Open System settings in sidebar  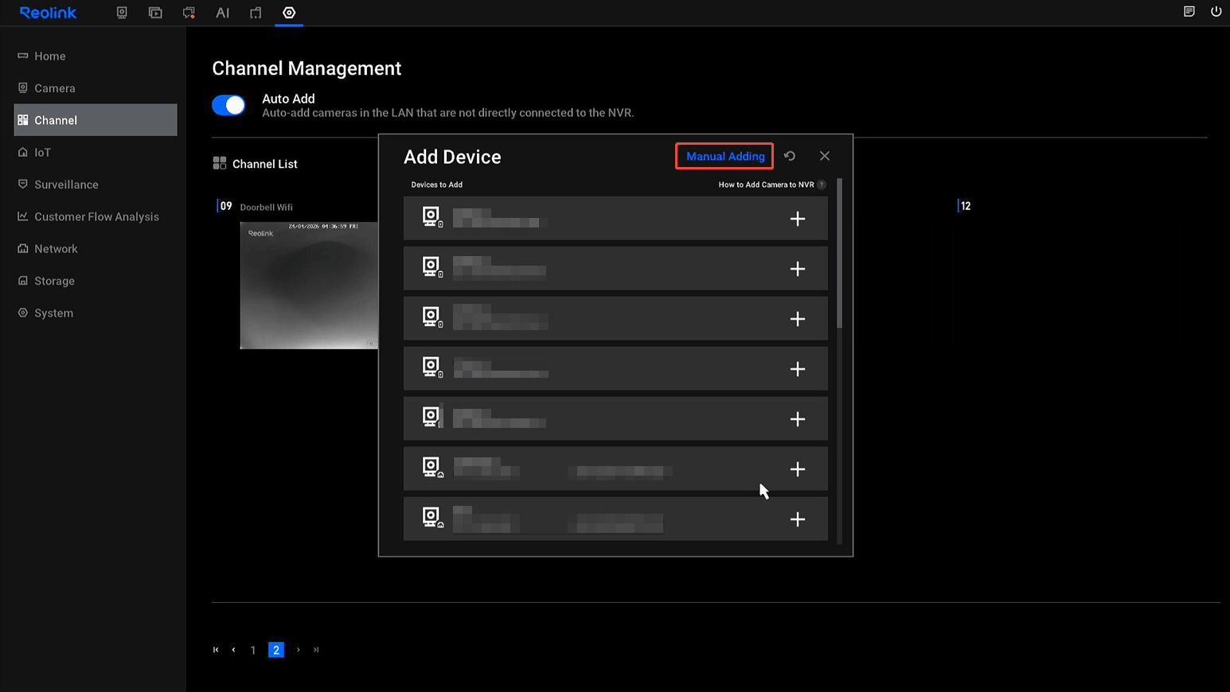[95, 313]
